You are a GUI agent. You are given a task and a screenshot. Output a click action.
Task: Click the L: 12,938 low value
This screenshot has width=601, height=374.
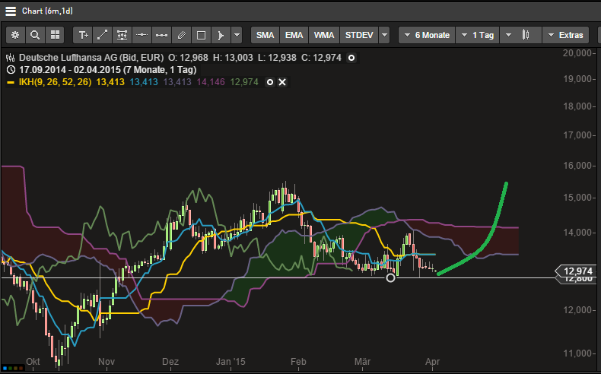click(x=277, y=58)
